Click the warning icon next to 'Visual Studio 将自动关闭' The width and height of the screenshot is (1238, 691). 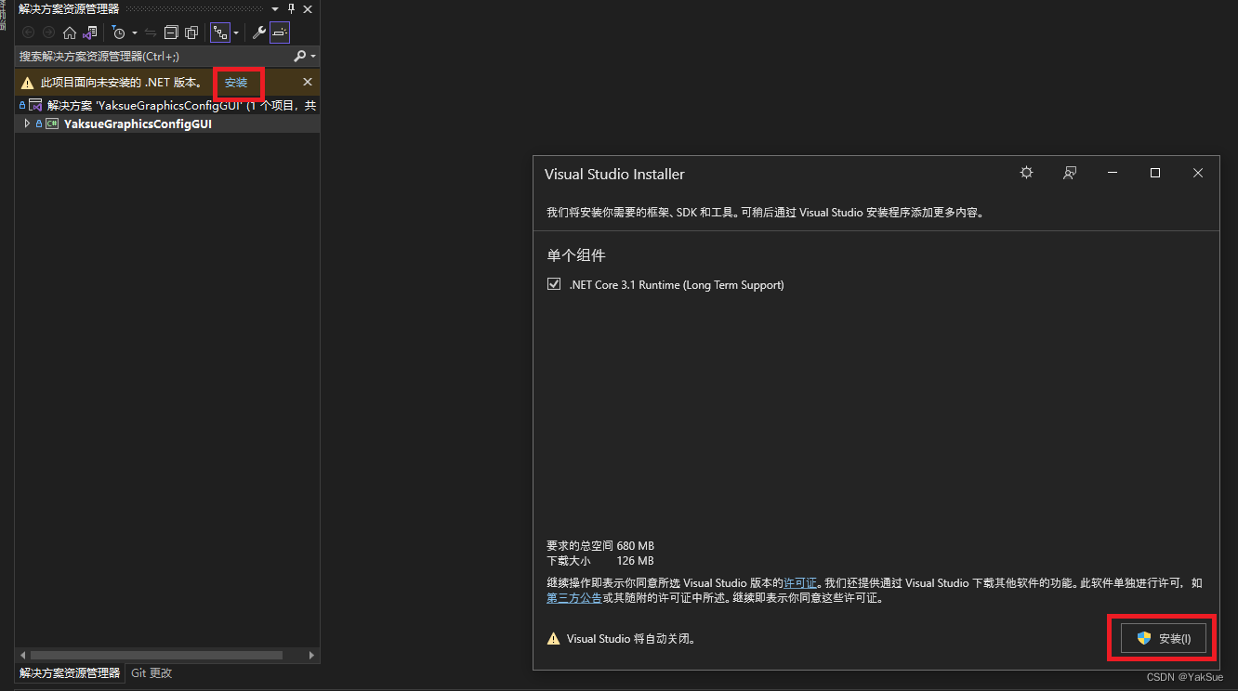(554, 639)
